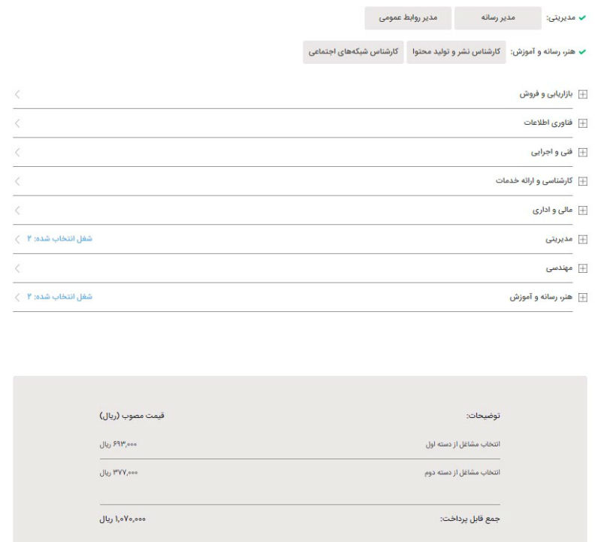601x542 pixels.
Task: Expand فناوری اطلاعات with its plus icon
Action: click(583, 123)
